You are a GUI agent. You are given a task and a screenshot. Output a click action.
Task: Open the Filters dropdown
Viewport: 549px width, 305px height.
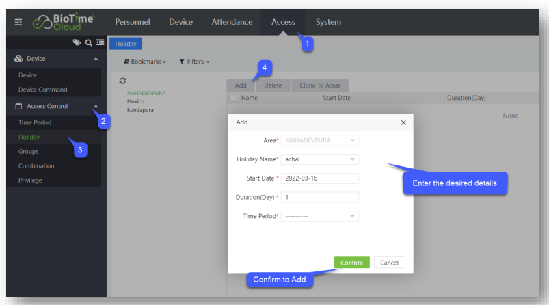point(194,62)
